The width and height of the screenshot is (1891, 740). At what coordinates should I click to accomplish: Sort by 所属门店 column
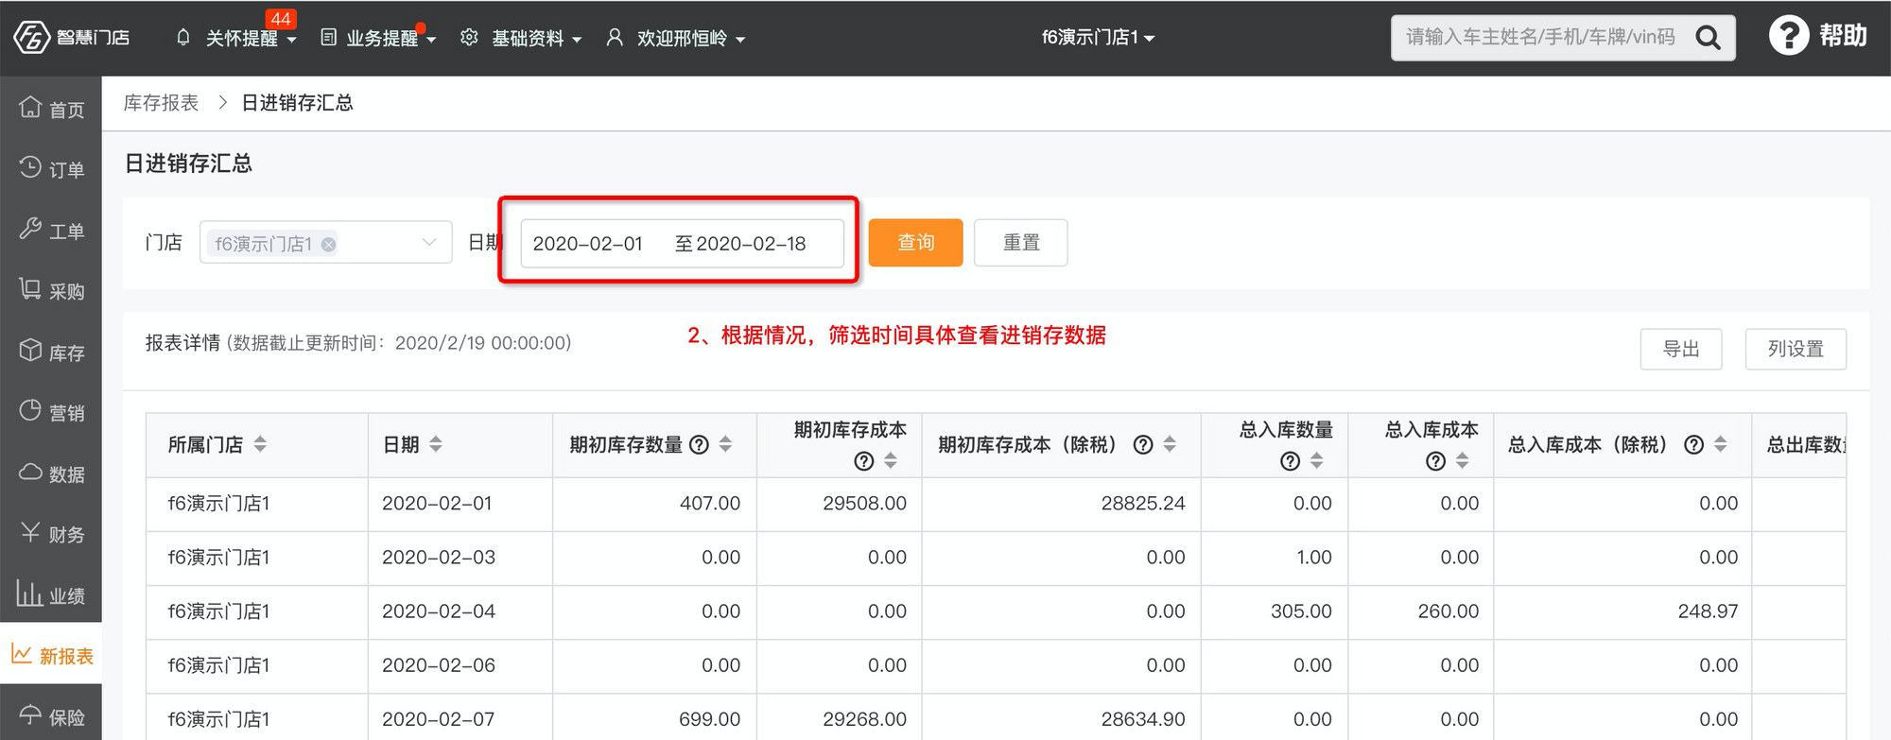click(260, 444)
